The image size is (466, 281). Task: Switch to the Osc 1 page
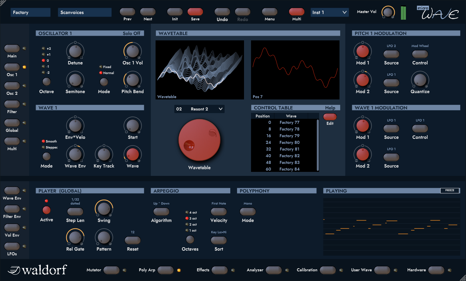pos(12,67)
